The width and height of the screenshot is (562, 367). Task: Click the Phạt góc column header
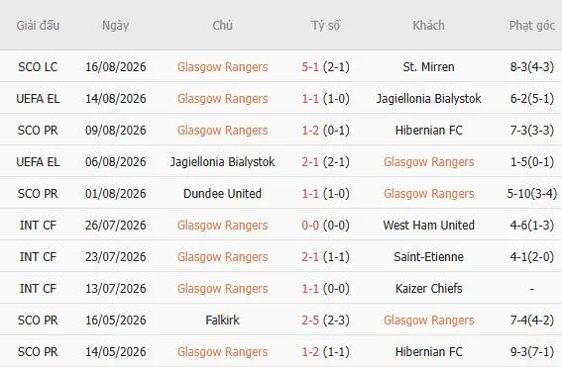[x=532, y=26]
